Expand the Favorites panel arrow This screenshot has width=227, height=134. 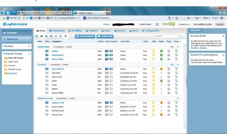tap(29, 46)
